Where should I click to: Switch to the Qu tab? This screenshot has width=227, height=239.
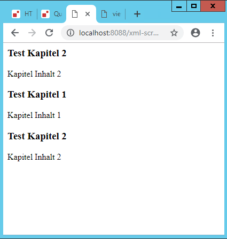52,14
